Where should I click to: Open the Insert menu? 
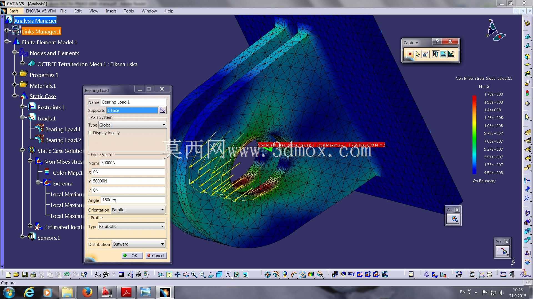click(111, 11)
